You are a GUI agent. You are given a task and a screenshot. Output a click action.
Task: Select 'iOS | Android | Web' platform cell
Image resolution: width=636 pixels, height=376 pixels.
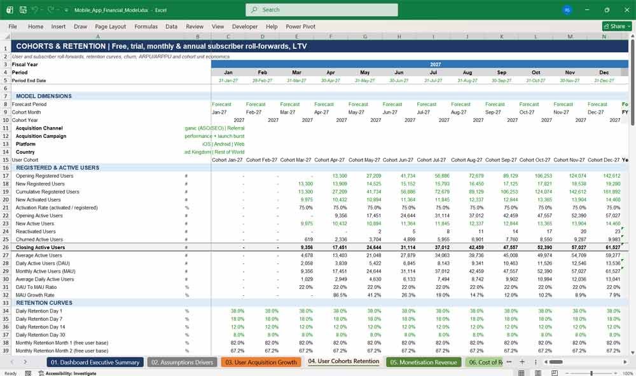click(223, 144)
